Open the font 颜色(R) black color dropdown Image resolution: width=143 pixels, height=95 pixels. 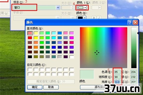[82, 17]
